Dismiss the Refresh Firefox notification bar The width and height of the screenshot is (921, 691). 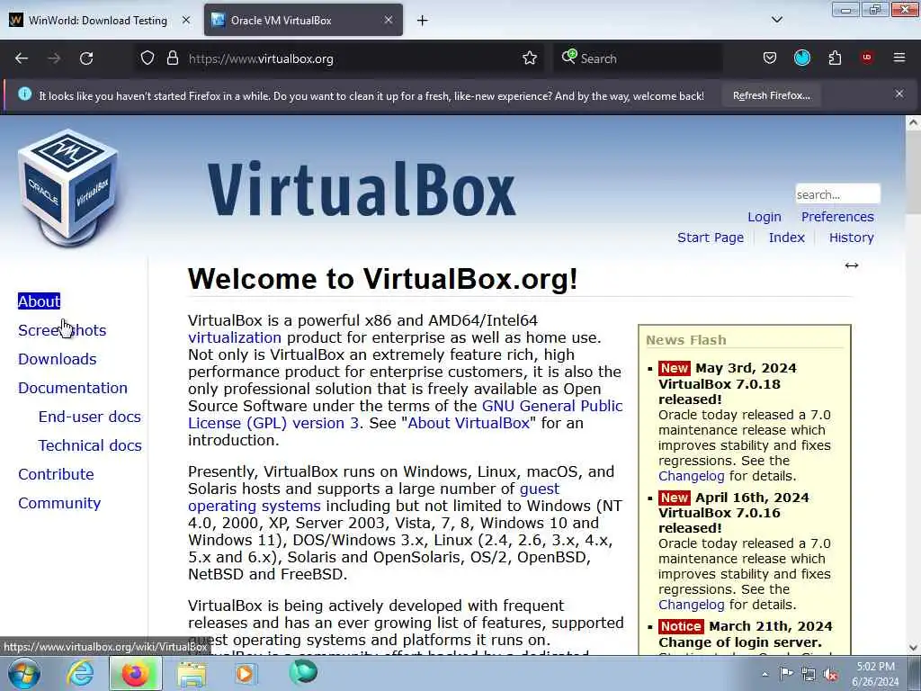[899, 94]
